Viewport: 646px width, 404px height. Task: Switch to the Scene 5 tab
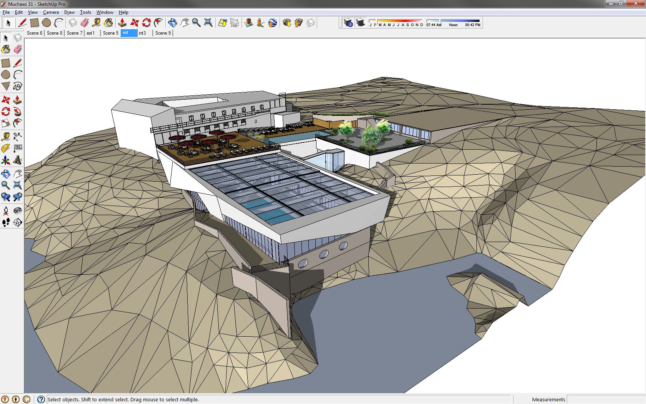(111, 33)
